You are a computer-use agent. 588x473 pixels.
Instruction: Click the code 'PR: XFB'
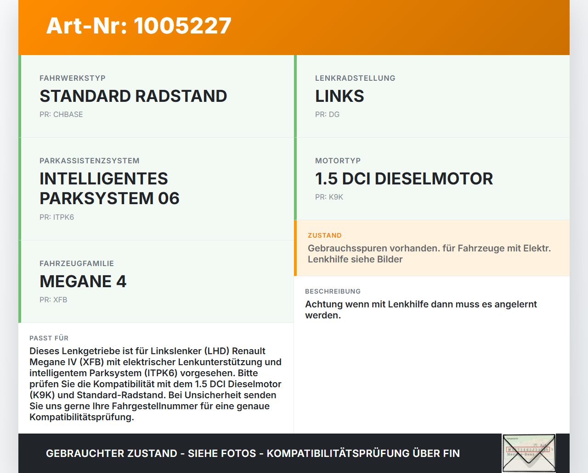pyautogui.click(x=53, y=300)
